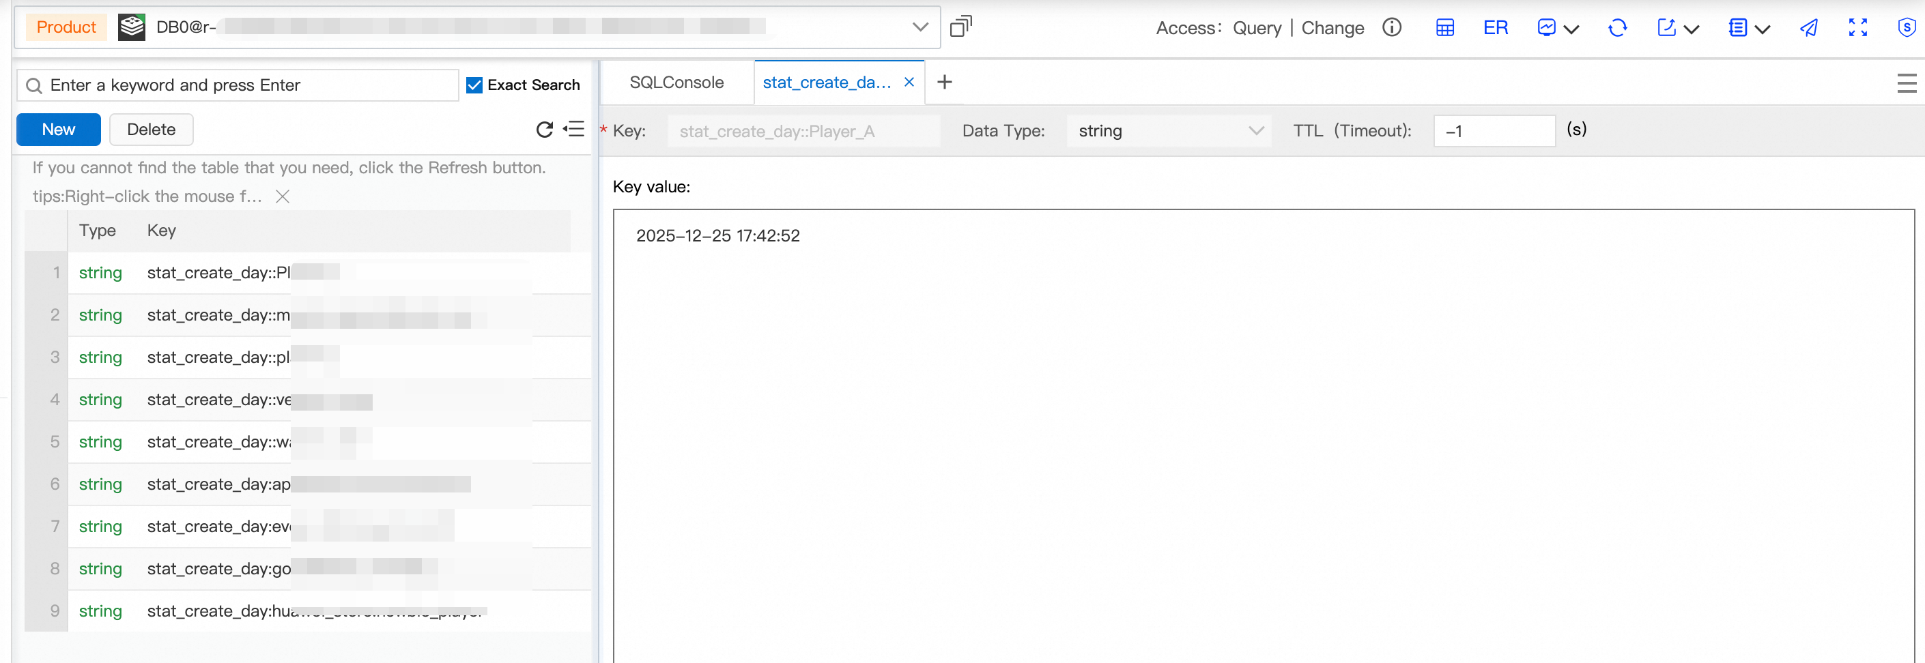Screen dimensions: 1925x663
Task: Collapse the key list side panel
Action: [573, 129]
